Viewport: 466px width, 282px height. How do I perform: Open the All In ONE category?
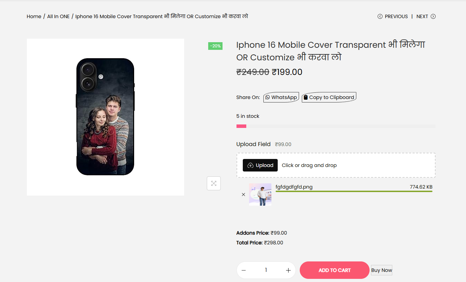(x=58, y=16)
